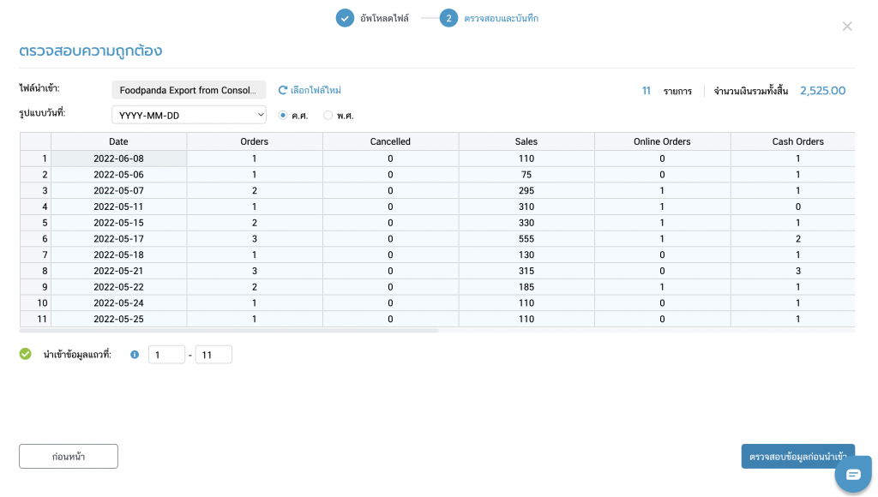Image resolution: width=878 pixels, height=497 pixels.
Task: Click the ไฟล์นำเข้า label
Action: point(39,88)
